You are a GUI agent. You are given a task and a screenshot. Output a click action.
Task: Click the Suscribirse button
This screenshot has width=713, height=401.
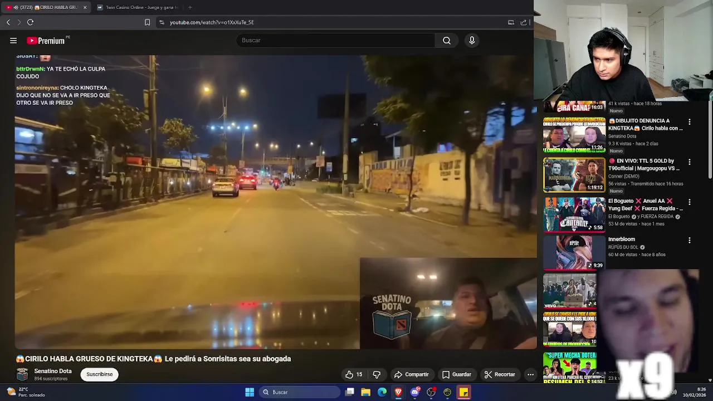tap(100, 374)
